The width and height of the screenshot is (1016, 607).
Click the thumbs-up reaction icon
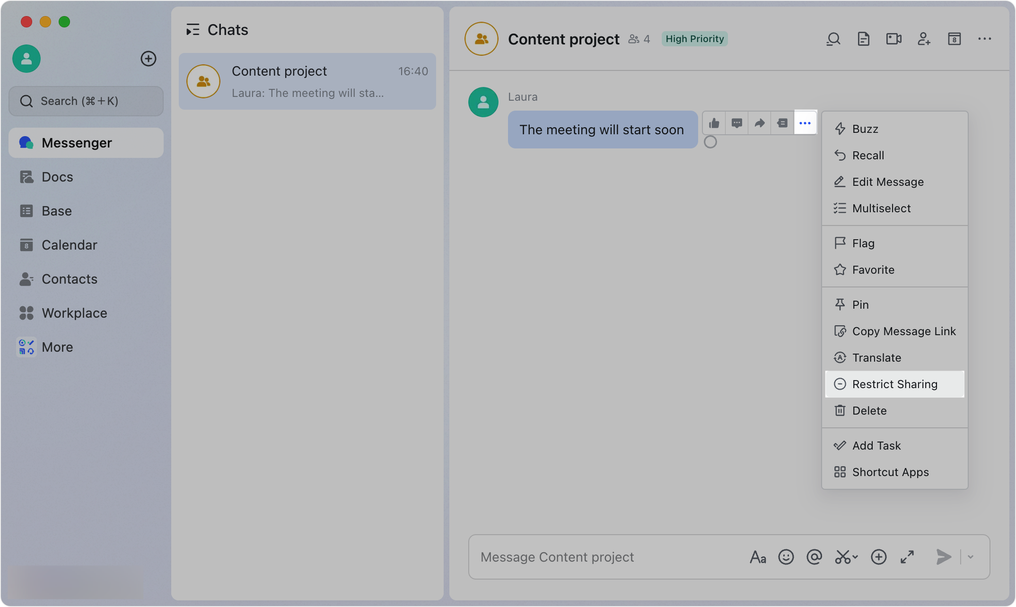(x=714, y=123)
